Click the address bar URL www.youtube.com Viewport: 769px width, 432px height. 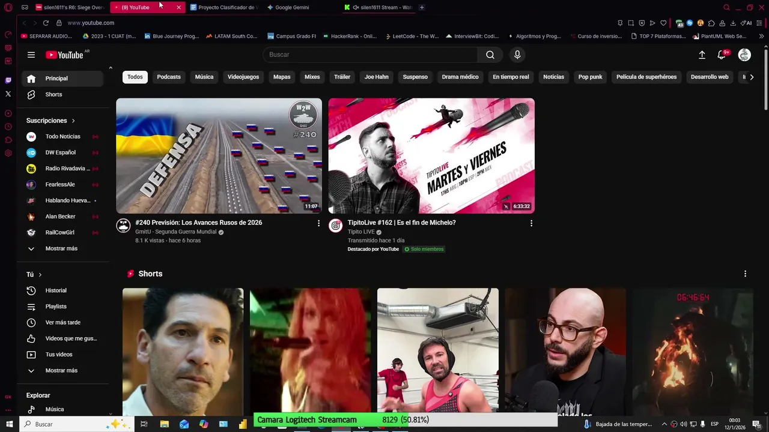click(x=91, y=23)
